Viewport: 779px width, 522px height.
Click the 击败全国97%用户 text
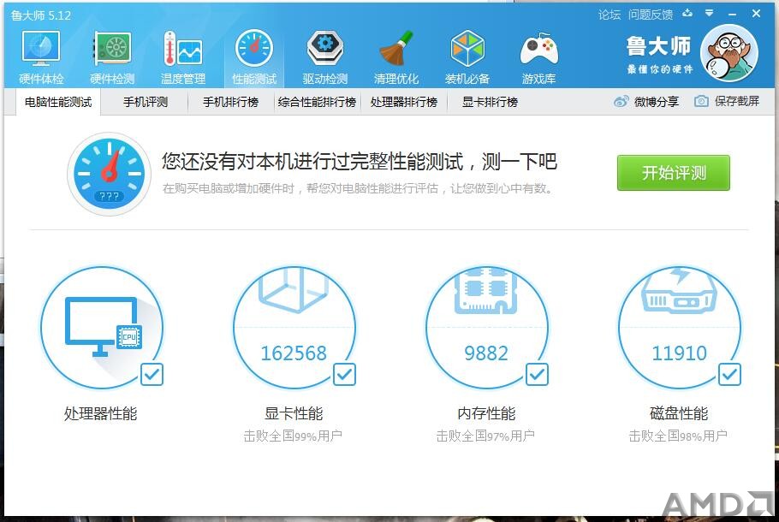pyautogui.click(x=485, y=436)
